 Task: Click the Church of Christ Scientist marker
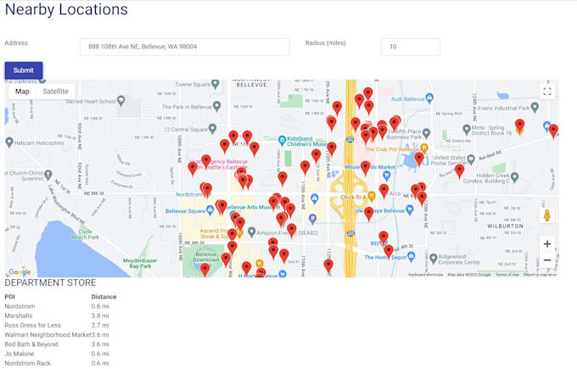pos(48,174)
